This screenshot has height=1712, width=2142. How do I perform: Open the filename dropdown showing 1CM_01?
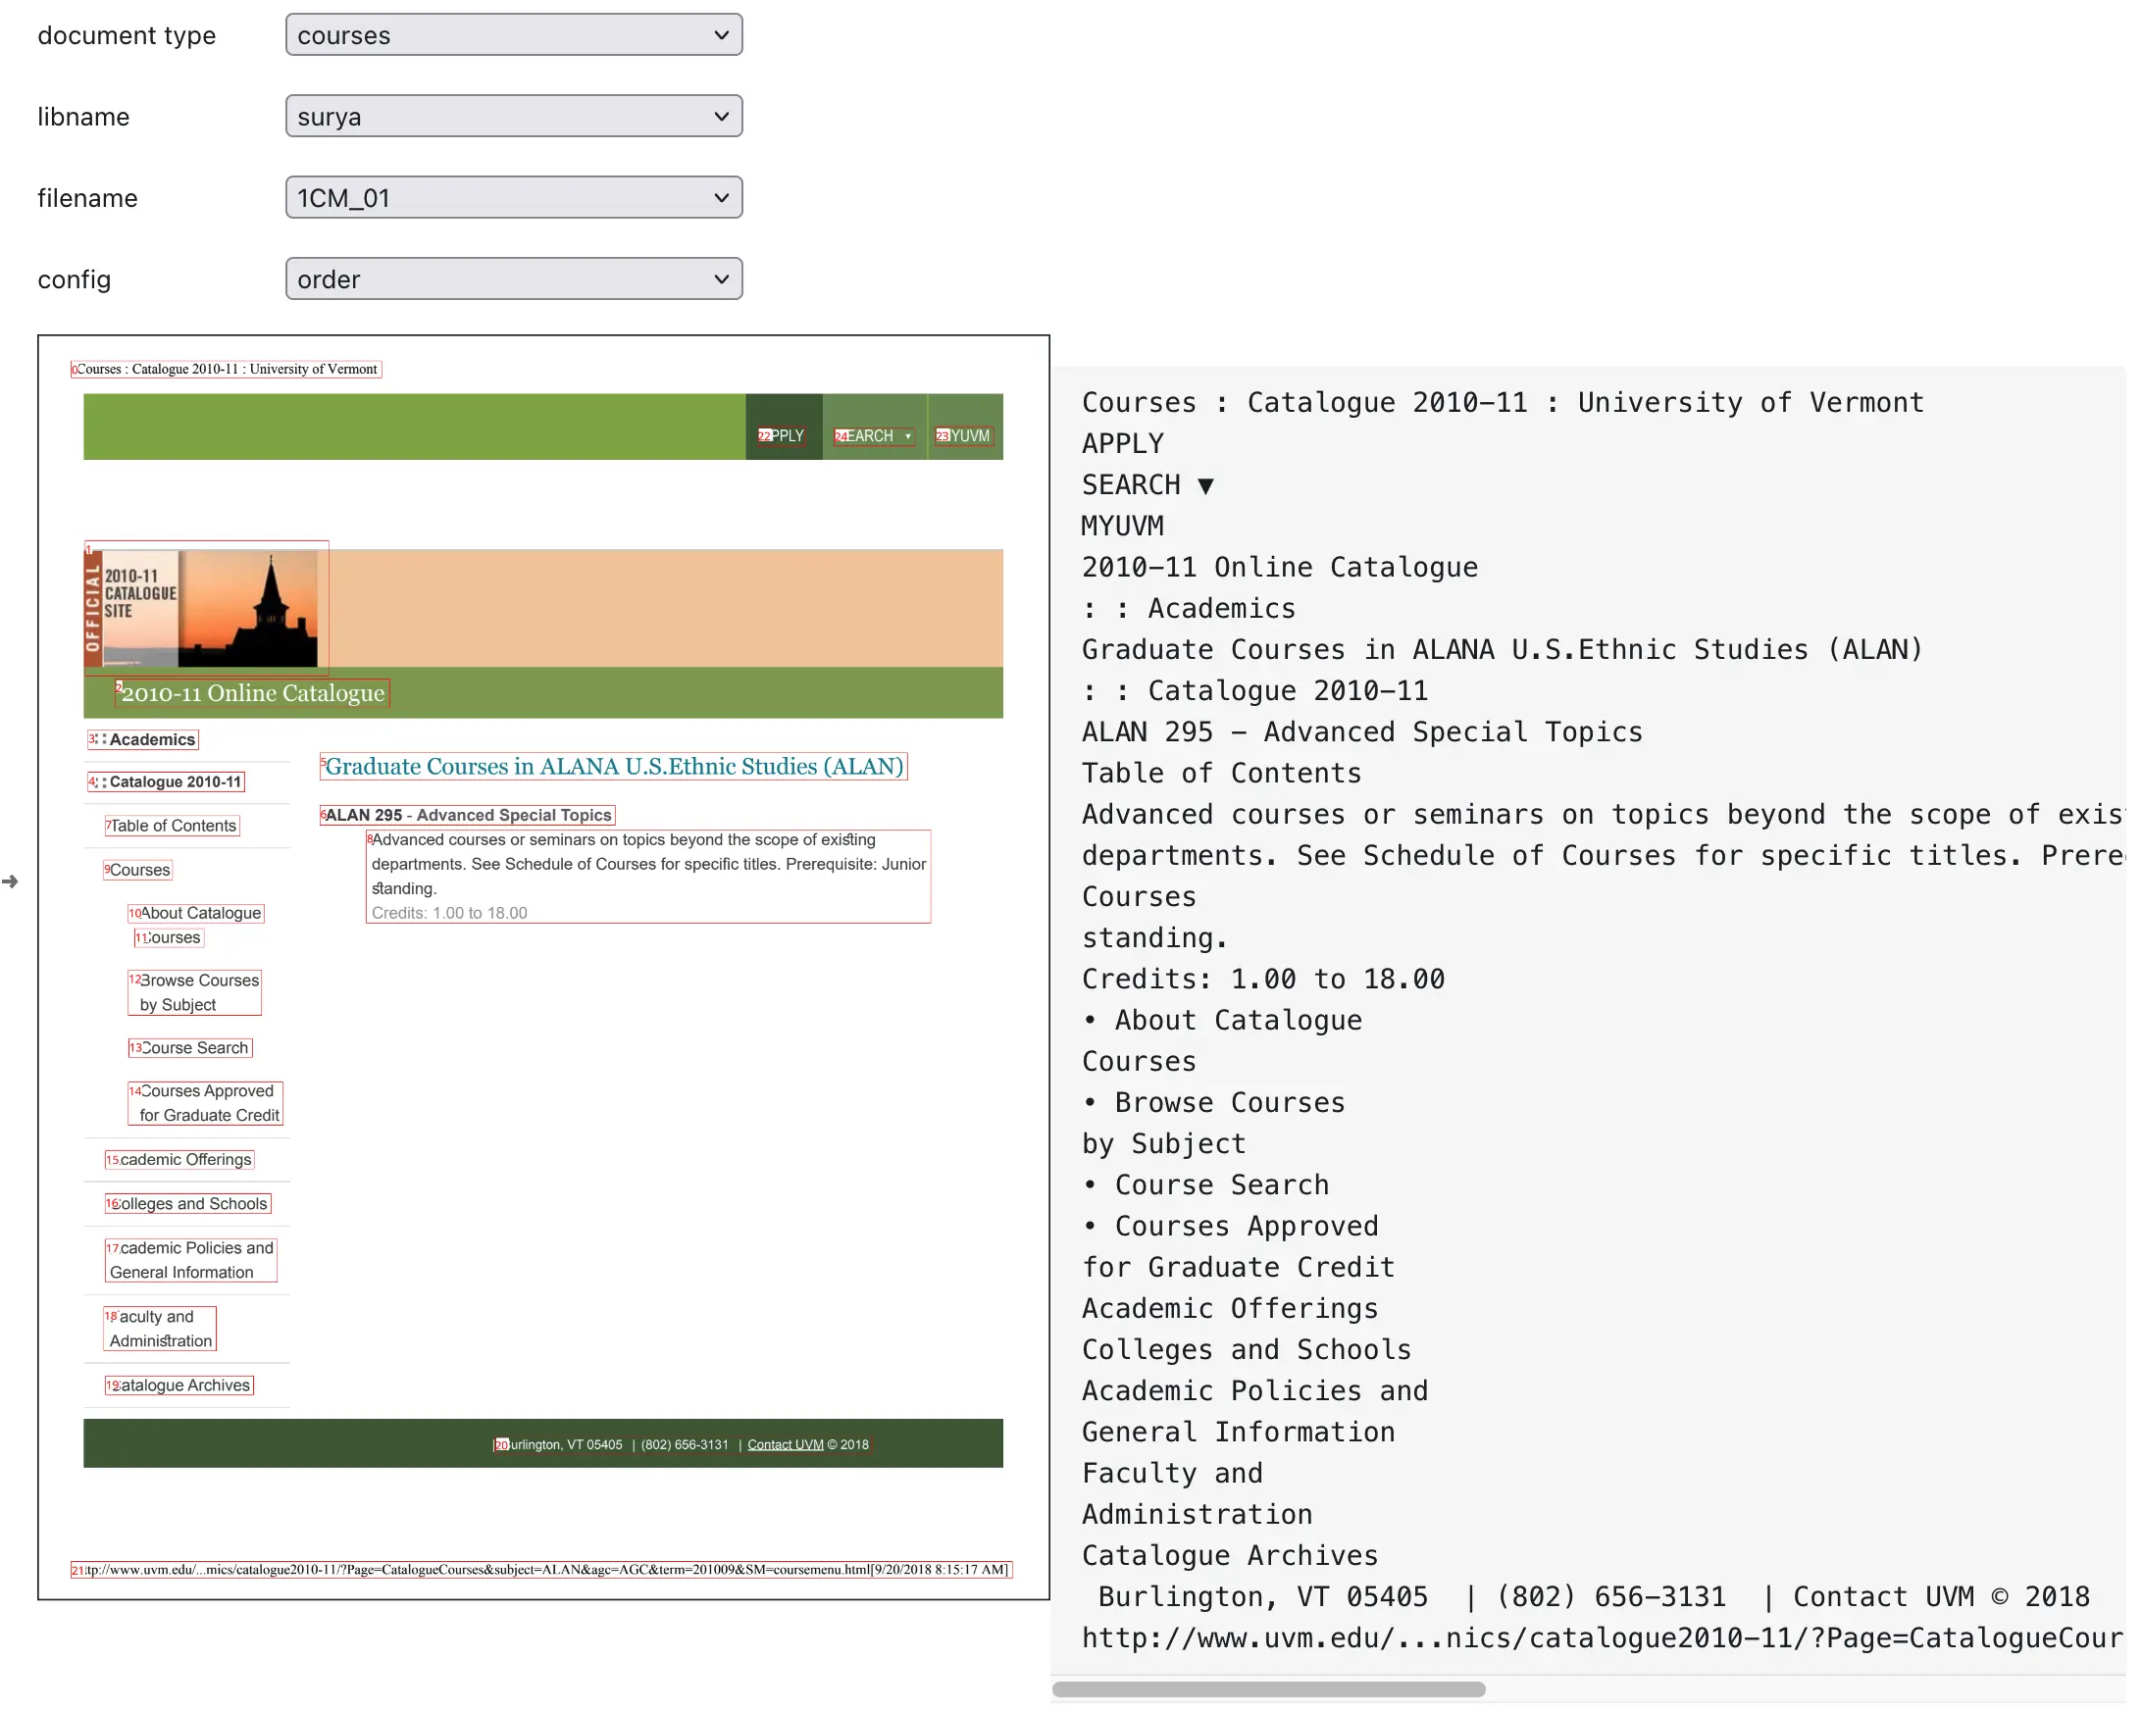[x=514, y=198]
